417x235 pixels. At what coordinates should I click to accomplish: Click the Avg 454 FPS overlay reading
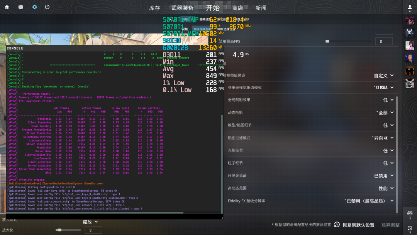(x=193, y=69)
